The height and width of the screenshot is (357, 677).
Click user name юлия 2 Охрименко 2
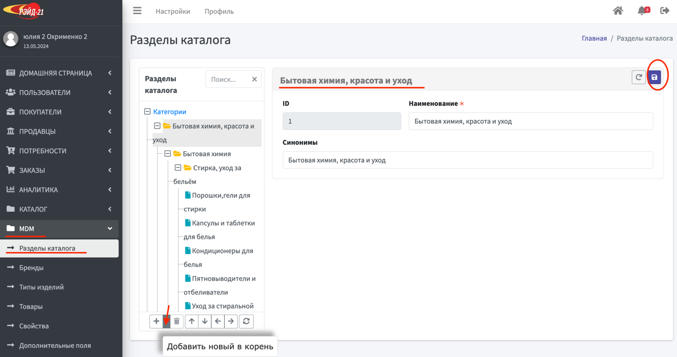[x=55, y=36]
